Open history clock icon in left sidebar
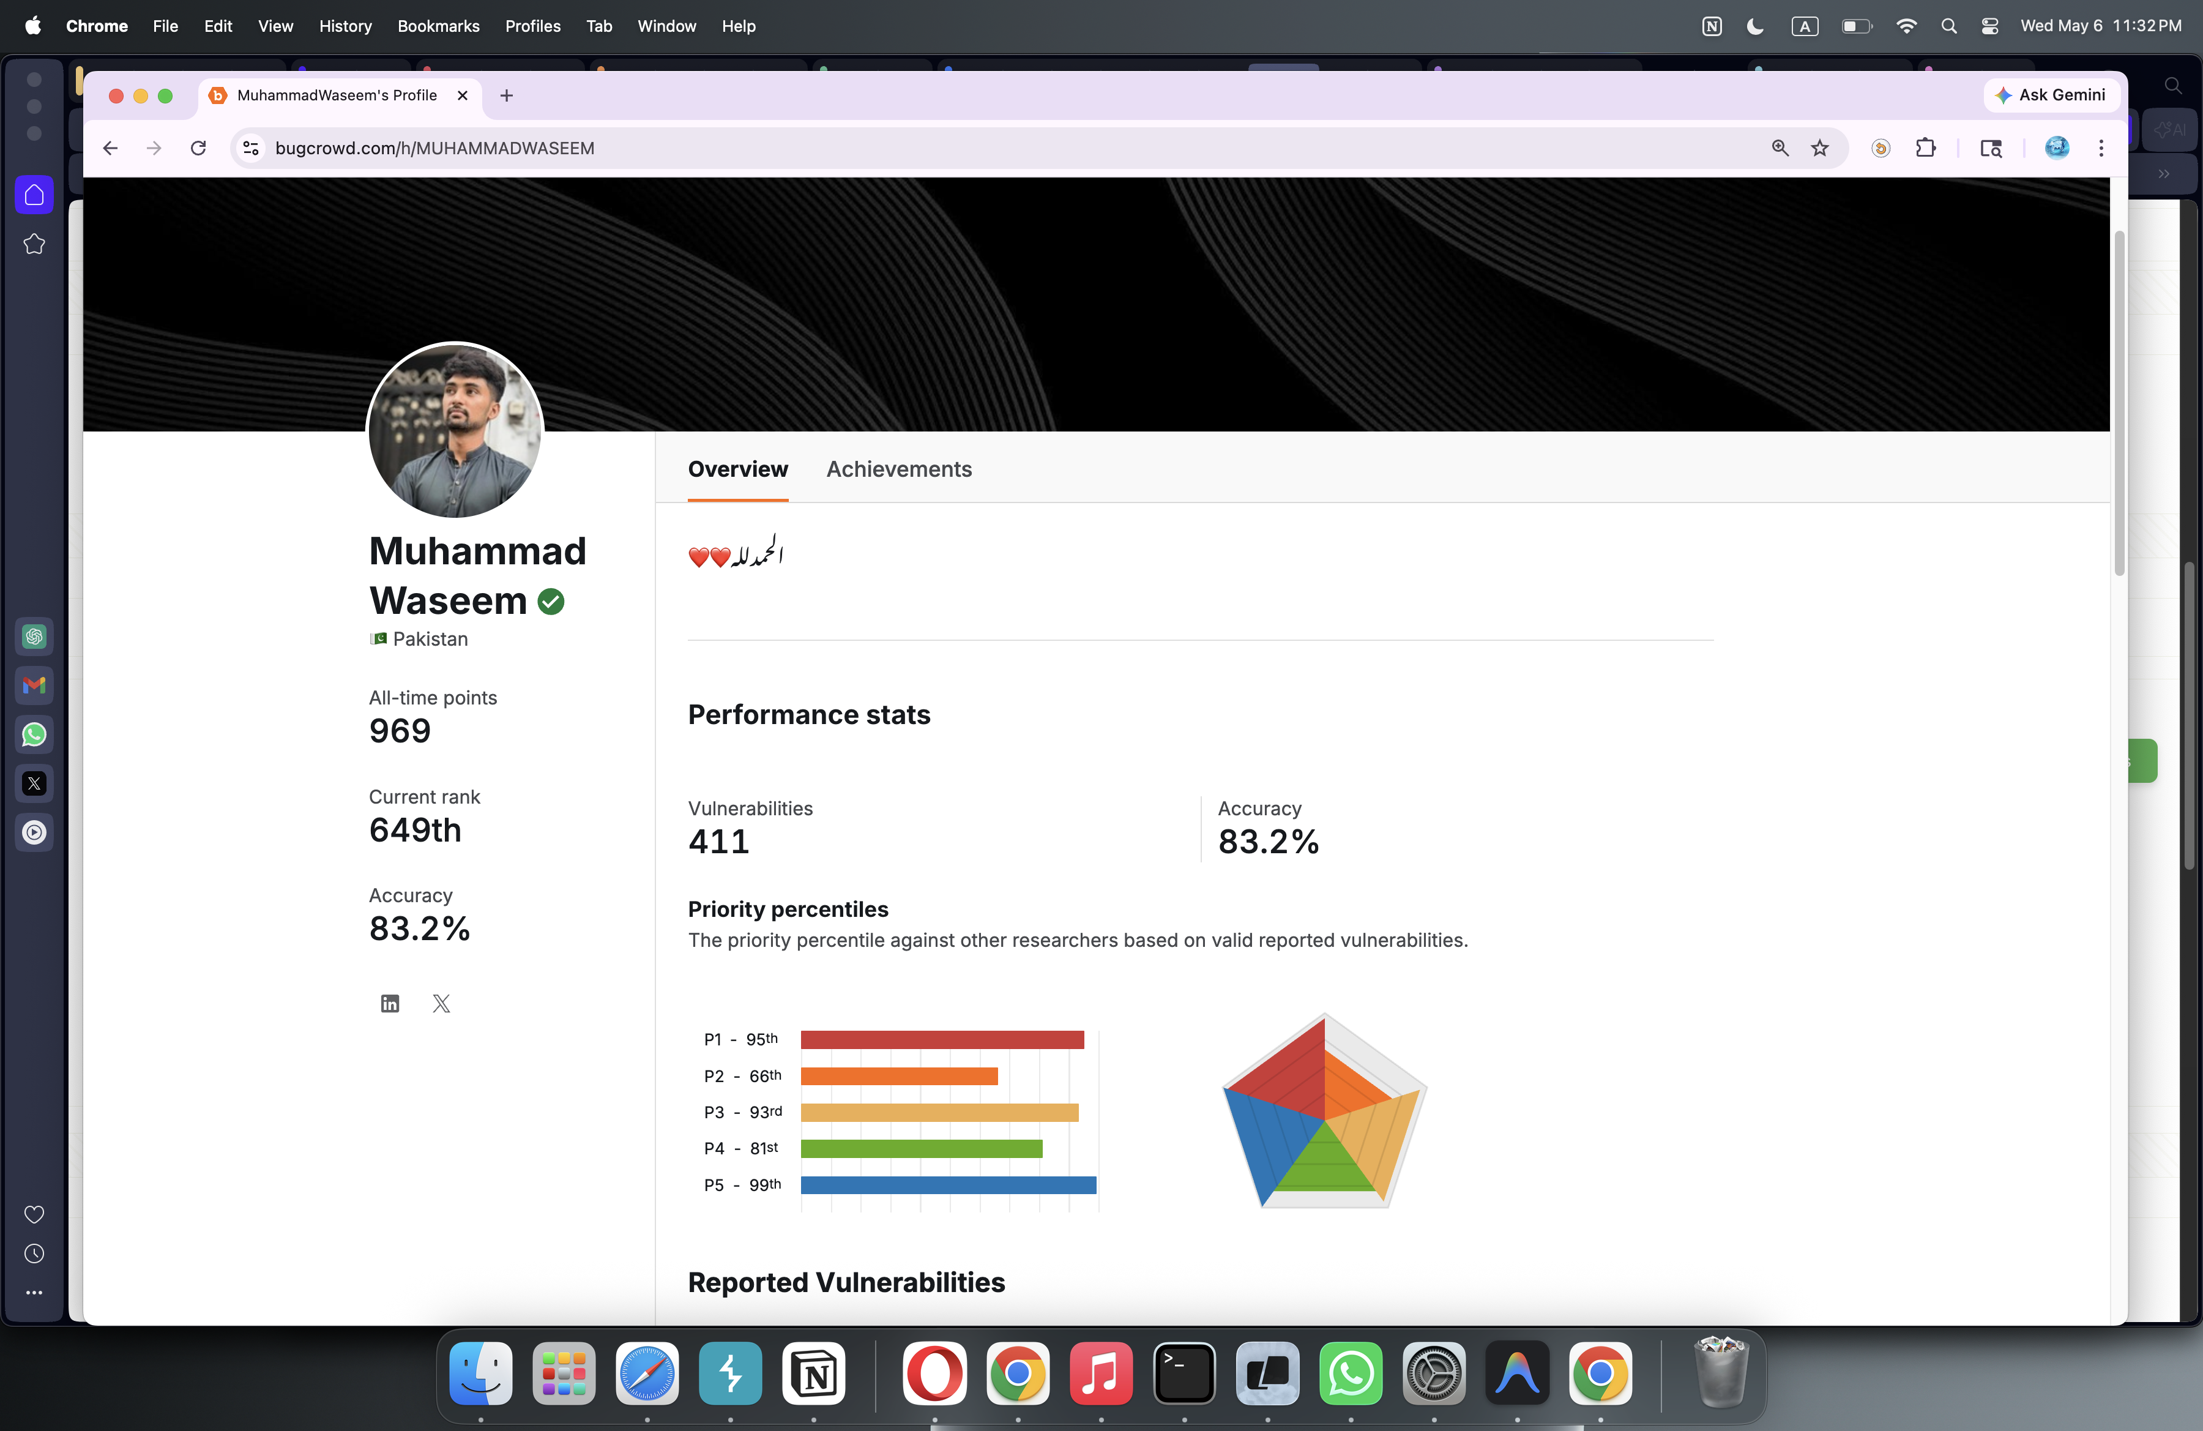This screenshot has width=2203, height=1431. 34,1254
